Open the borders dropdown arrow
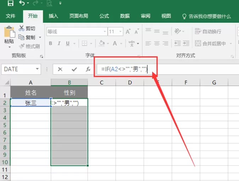The image size is (239, 181). pyautogui.click(x=91, y=44)
